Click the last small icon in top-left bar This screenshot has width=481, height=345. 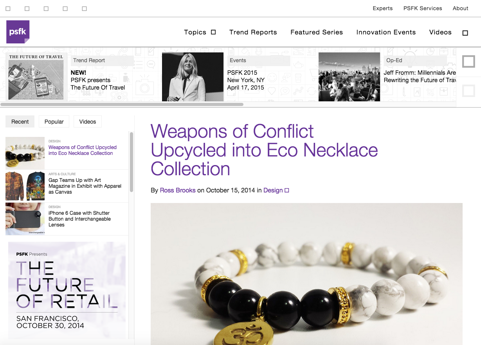(x=85, y=9)
